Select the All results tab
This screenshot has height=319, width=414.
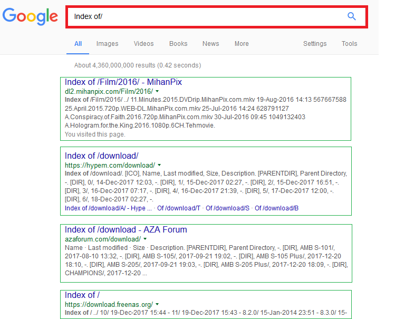pos(78,44)
